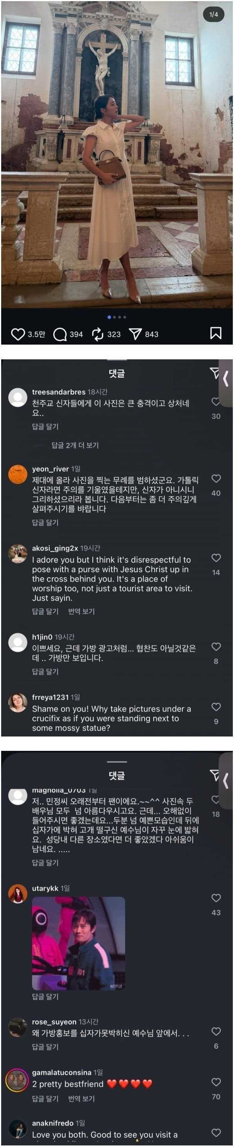Tap the photo carousel page dots
Image resolution: width=234 pixels, height=1147 pixels.
(x=117, y=317)
